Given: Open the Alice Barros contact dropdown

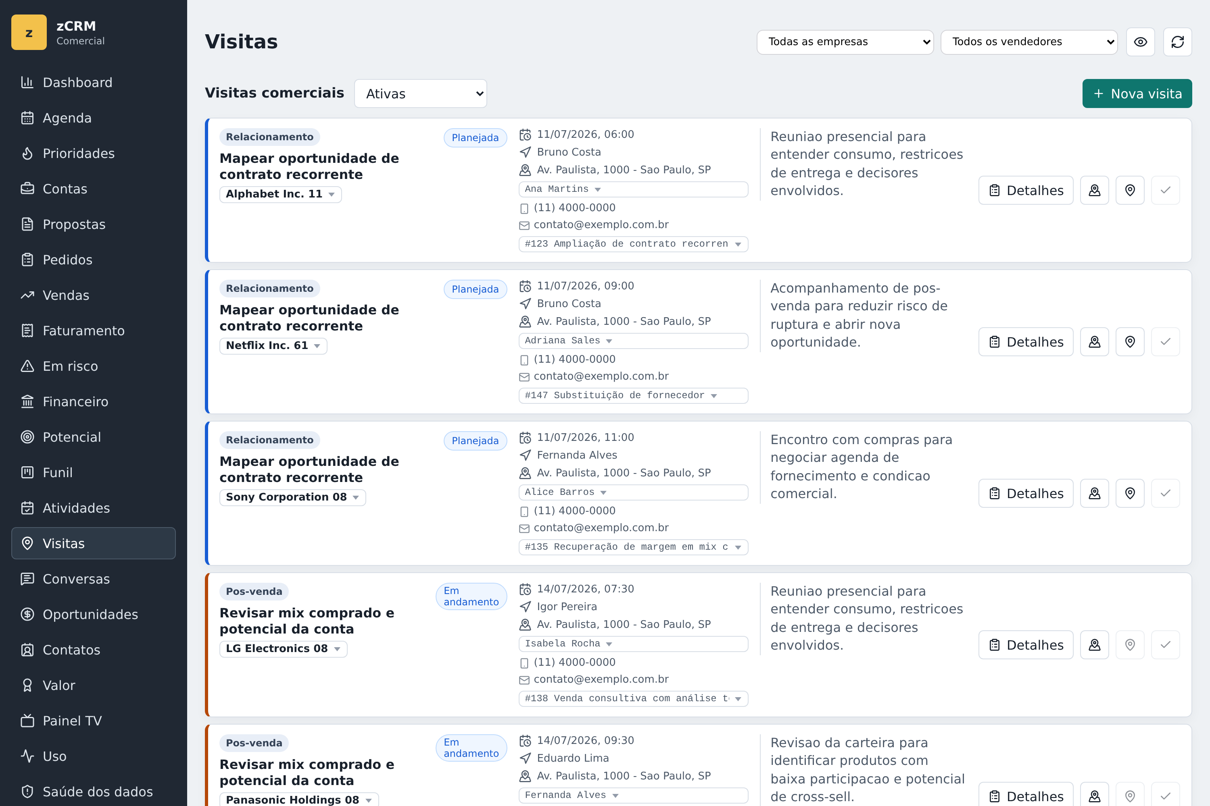Looking at the screenshot, I should click(633, 492).
